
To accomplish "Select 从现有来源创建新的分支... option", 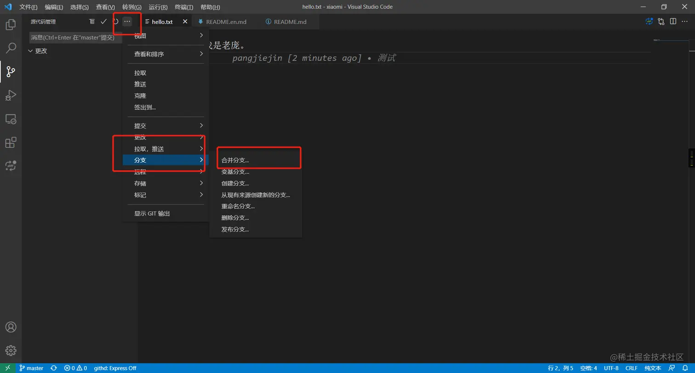I will point(256,195).
